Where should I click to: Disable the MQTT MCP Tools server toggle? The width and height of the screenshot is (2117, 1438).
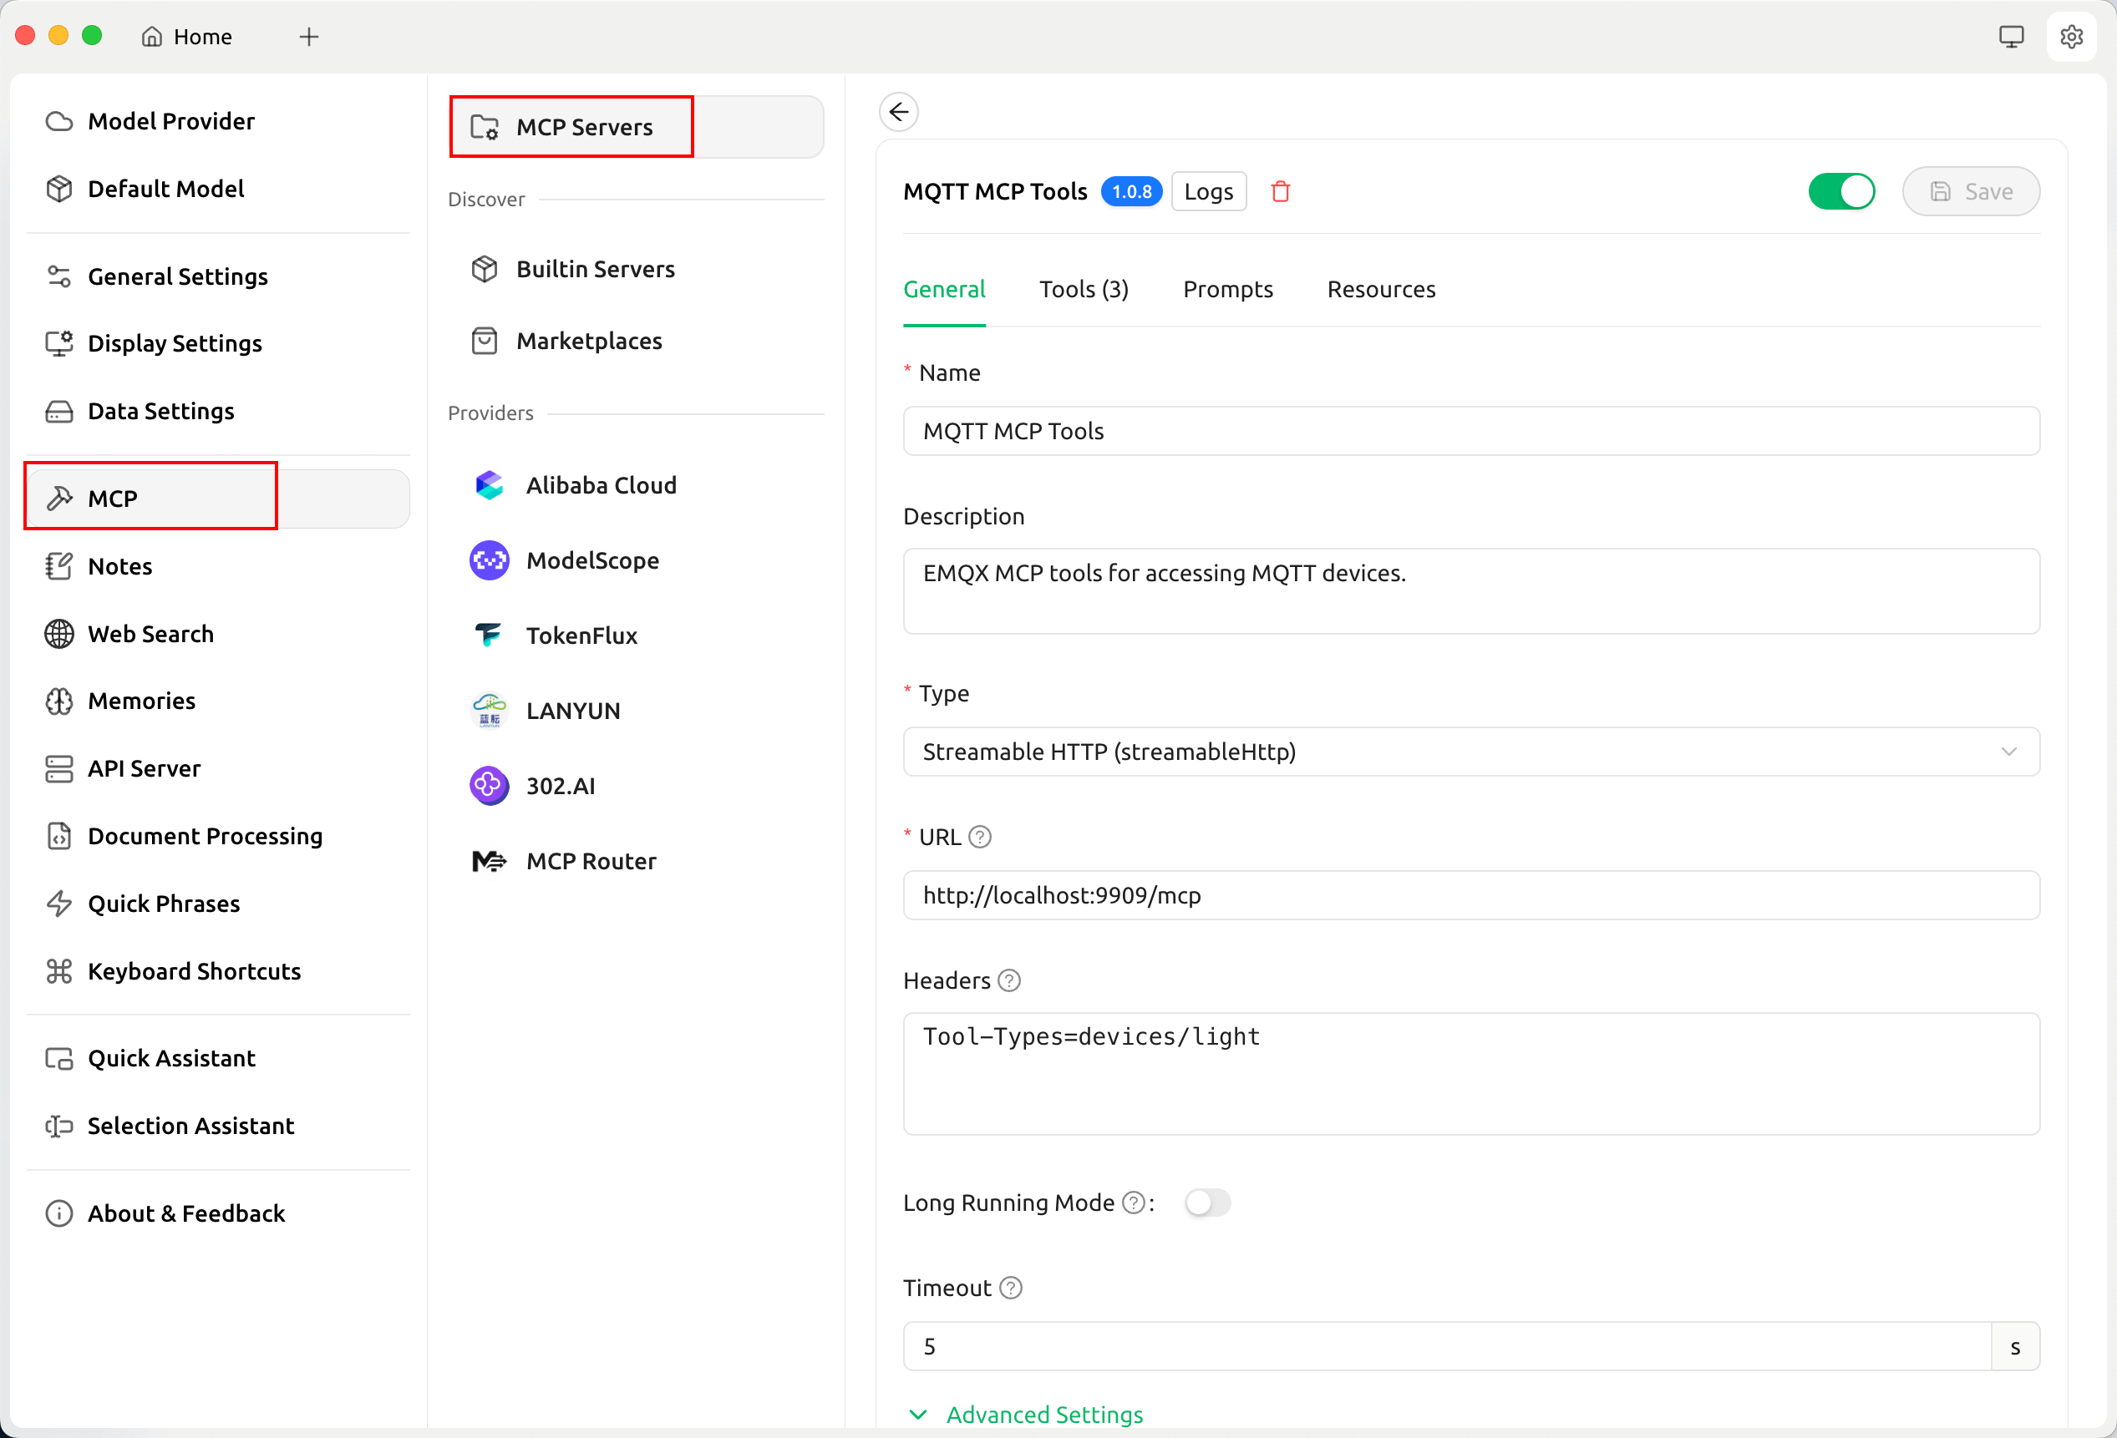coord(1840,191)
